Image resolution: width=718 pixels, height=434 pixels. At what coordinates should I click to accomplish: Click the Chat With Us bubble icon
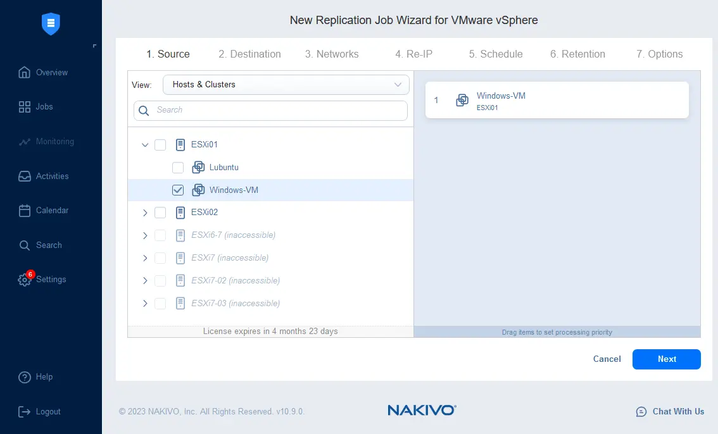point(641,412)
